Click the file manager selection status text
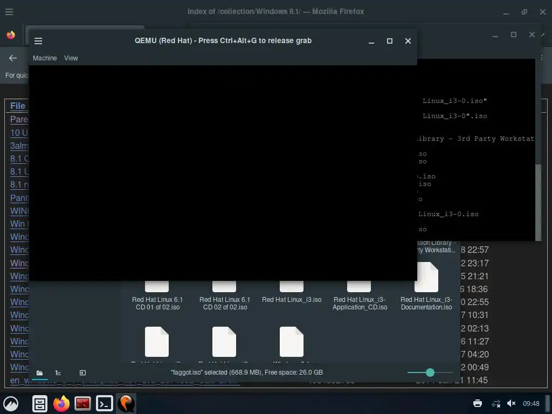 pyautogui.click(x=246, y=372)
